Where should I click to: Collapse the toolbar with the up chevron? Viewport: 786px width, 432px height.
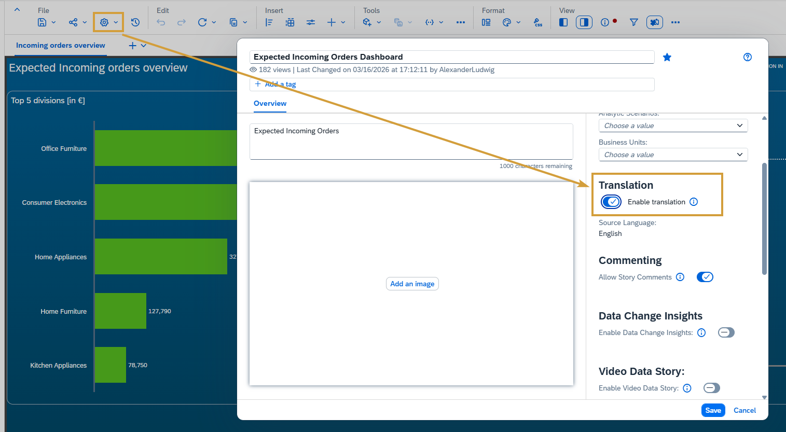tap(17, 9)
